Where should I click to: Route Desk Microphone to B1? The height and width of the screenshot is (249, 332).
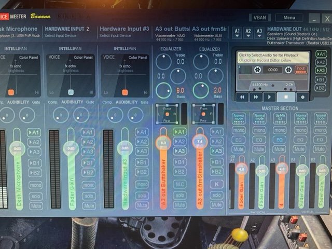pyautogui.click(x=35, y=163)
